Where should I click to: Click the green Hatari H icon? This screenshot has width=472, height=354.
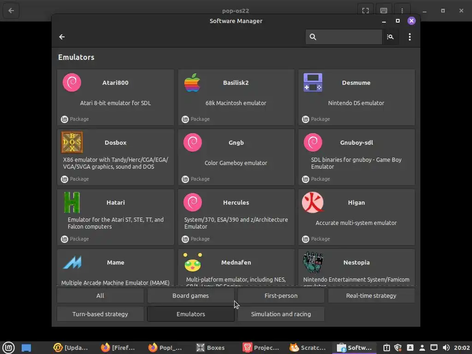(72, 202)
